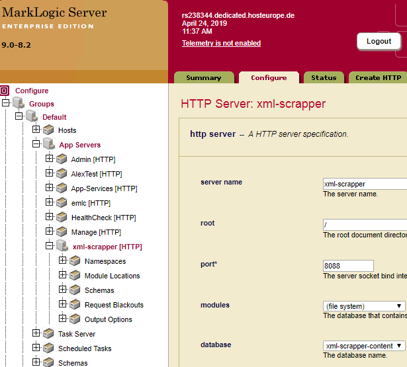Select xml-scrapper [HTTP] in tree
Screen dimensions: 407x367
coord(107,247)
